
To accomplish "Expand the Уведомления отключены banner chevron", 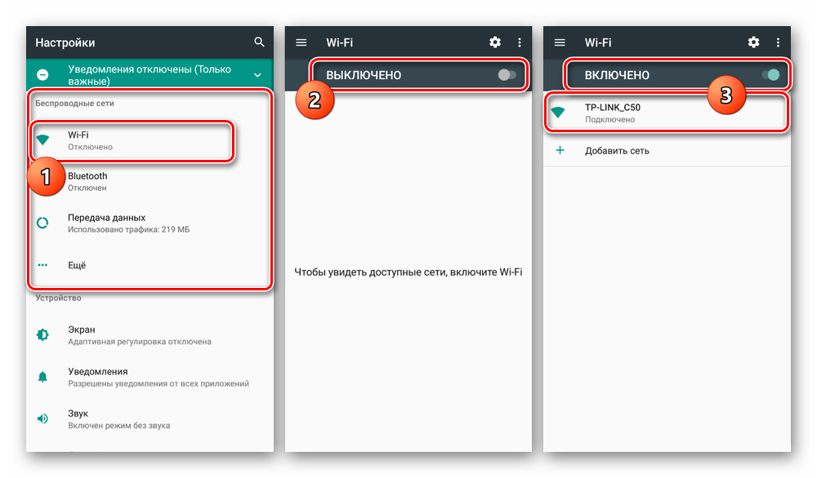I will tap(257, 75).
